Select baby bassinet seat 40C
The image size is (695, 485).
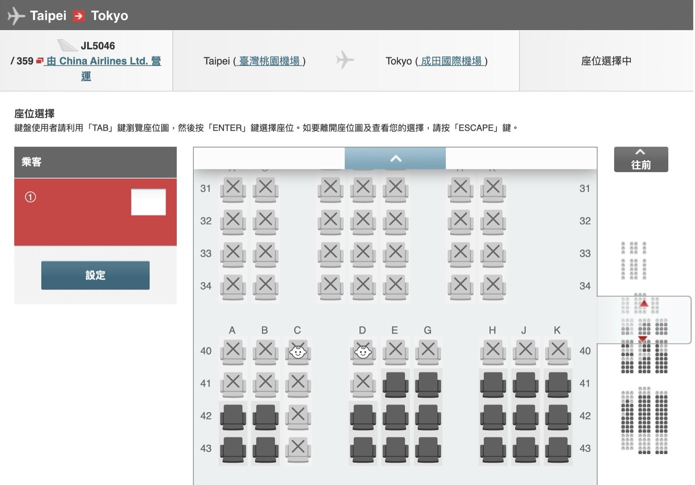coord(298,351)
